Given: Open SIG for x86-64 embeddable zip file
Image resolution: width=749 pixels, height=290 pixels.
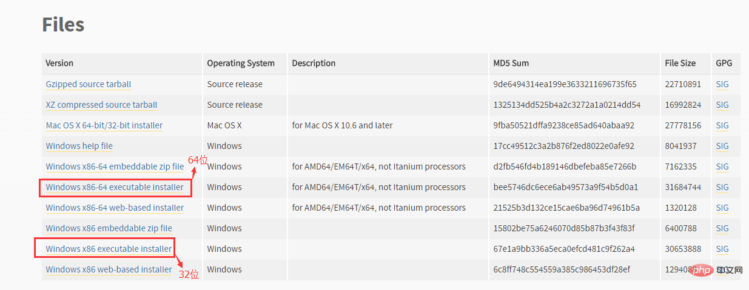Looking at the screenshot, I should (x=722, y=166).
